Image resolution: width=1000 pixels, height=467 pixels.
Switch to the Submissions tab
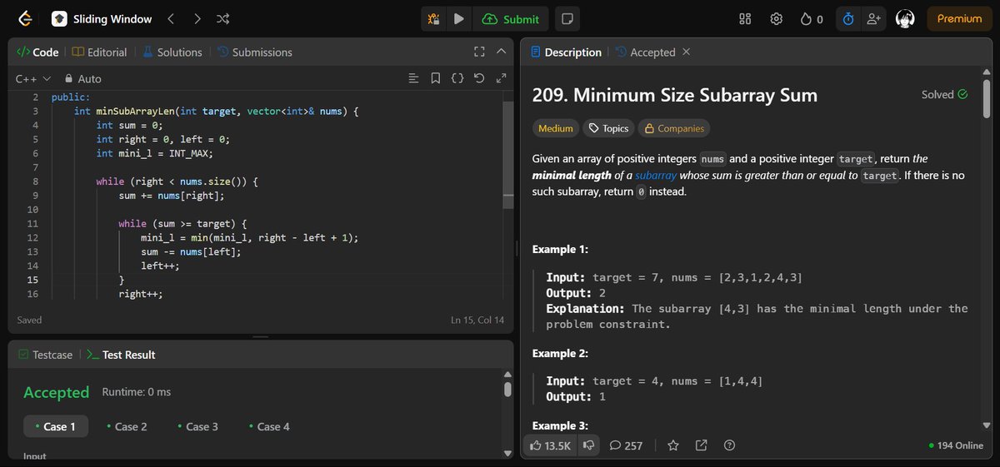[x=254, y=52]
